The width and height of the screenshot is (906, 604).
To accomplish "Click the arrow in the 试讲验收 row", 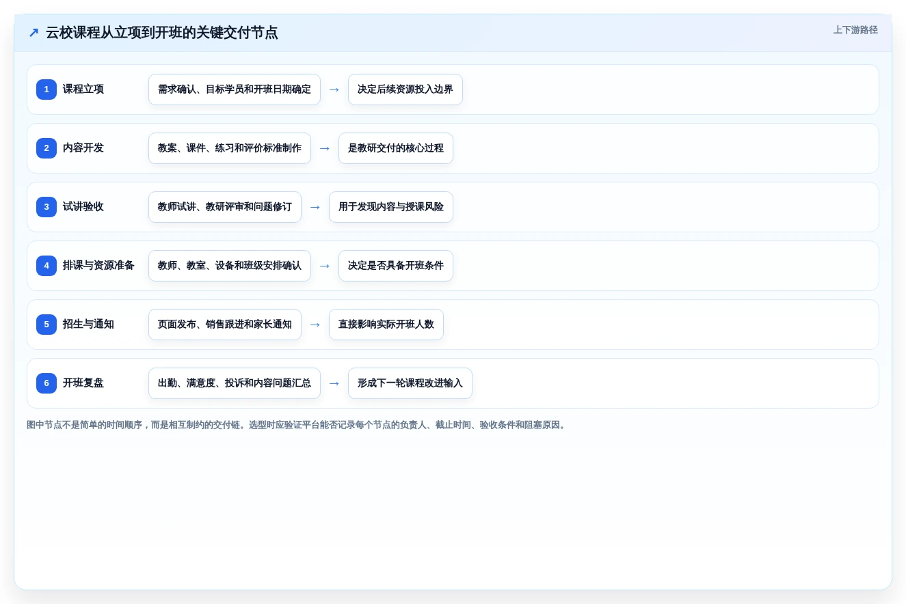I will point(315,207).
